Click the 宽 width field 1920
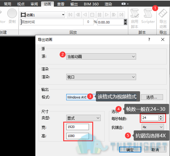 [x=77, y=127]
